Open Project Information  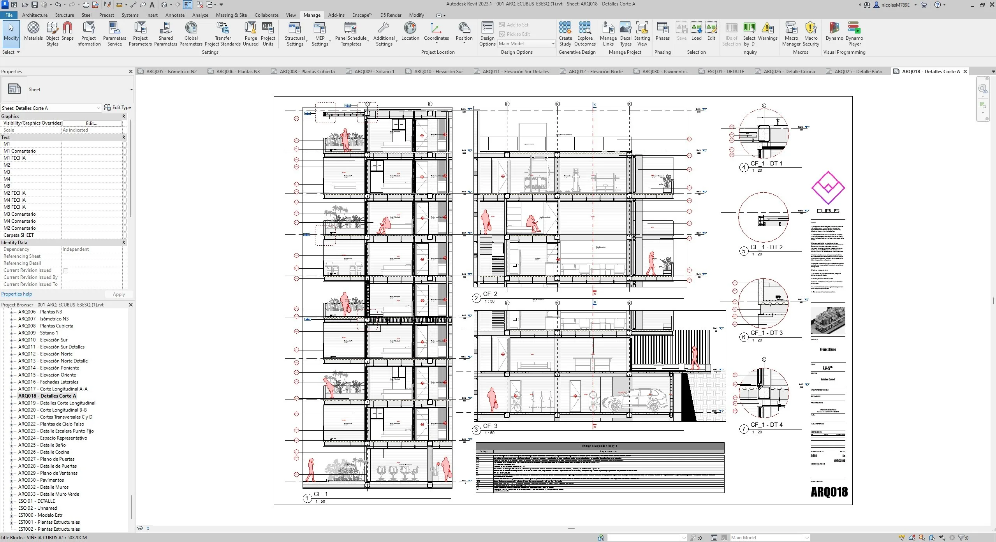tap(88, 34)
